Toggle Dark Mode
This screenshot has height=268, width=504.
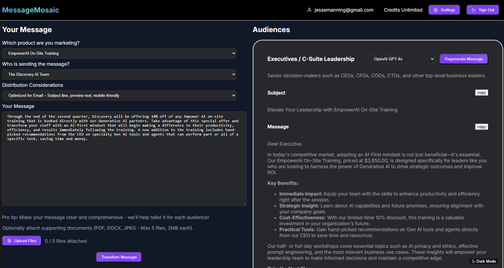pos(484,261)
